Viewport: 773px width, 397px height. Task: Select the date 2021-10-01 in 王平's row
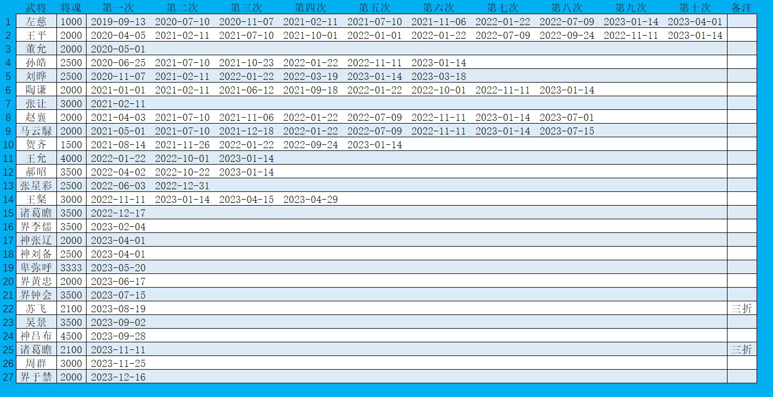[x=311, y=36]
